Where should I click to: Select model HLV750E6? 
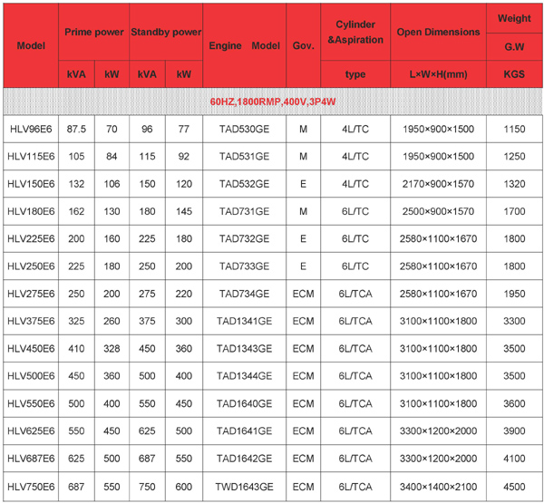click(31, 487)
